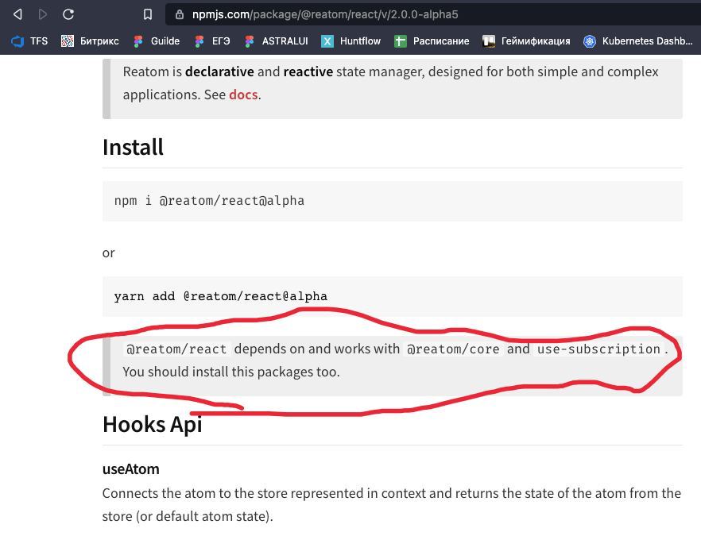Screen dimensions: 701x536
Task: Click the TFS bookmark icon
Action: coord(17,41)
